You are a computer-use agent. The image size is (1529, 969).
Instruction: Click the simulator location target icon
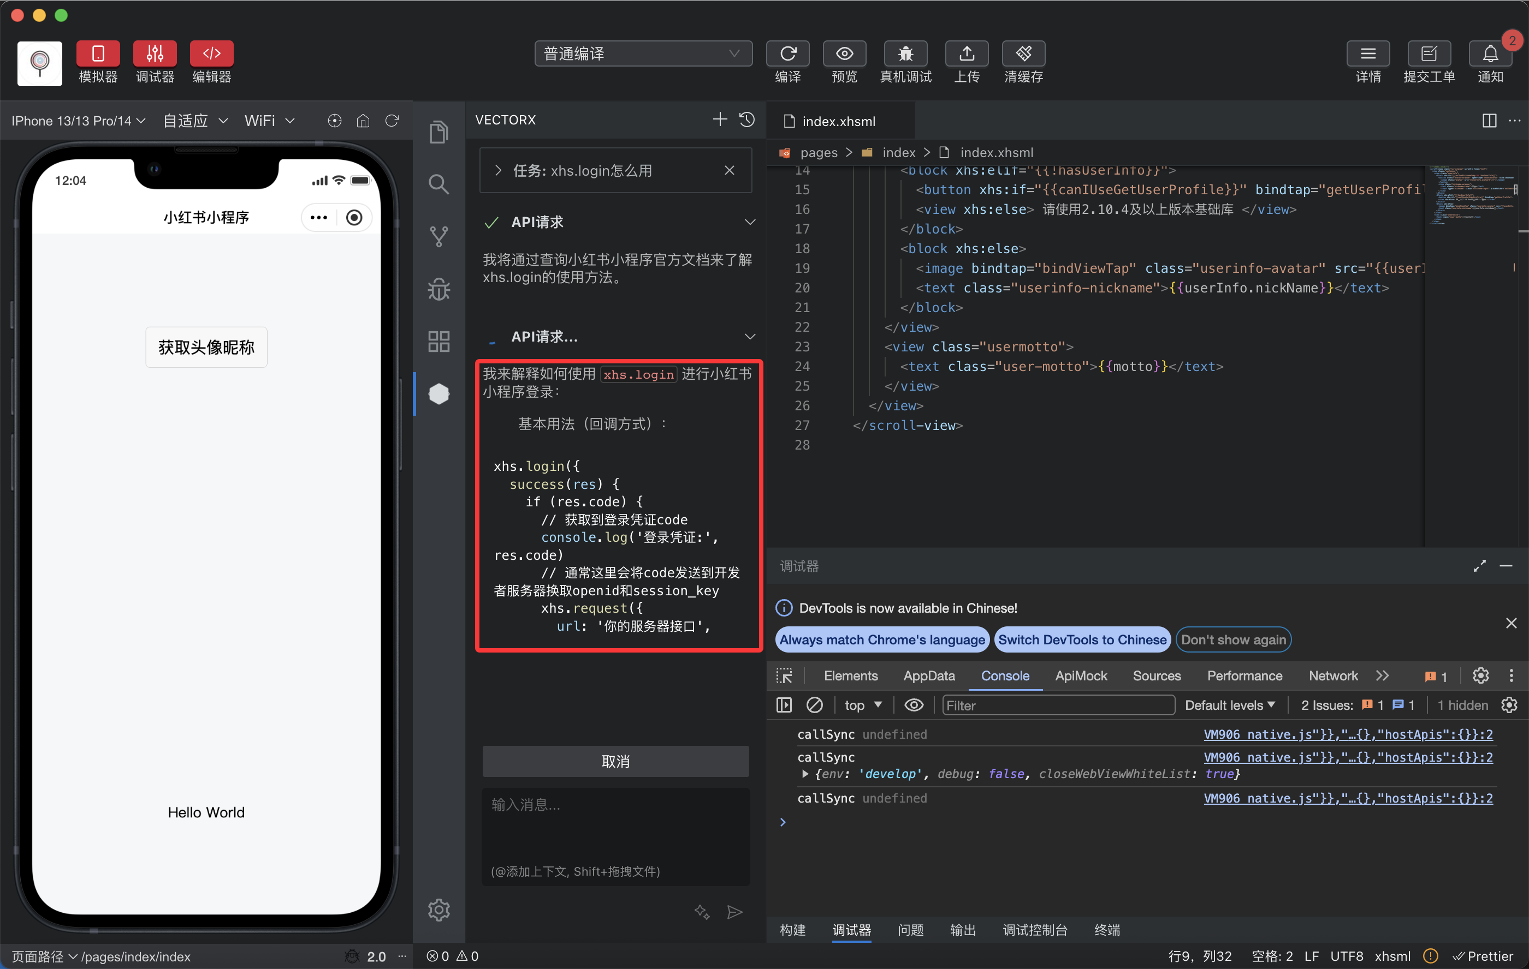[335, 121]
